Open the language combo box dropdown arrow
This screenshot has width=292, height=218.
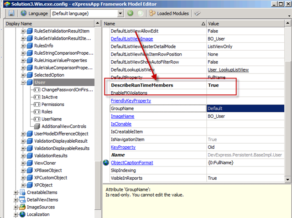click(120, 13)
